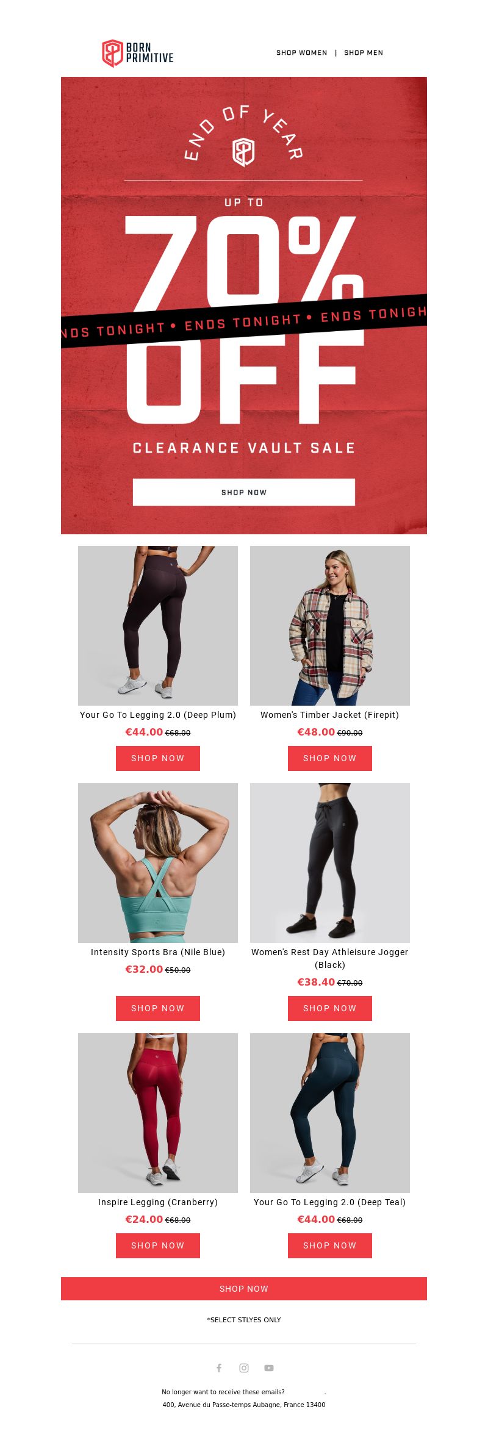The height and width of the screenshot is (1440, 488).
Task: Shop the Deep Plum legging button
Action: tap(158, 758)
